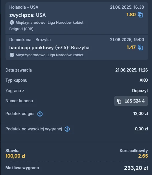Select the 1.47 odds value
The height and width of the screenshot is (175, 152).
point(131,47)
